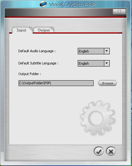The height and width of the screenshot is (166, 132).
Task: Click the Browse button
Action: 108,83
